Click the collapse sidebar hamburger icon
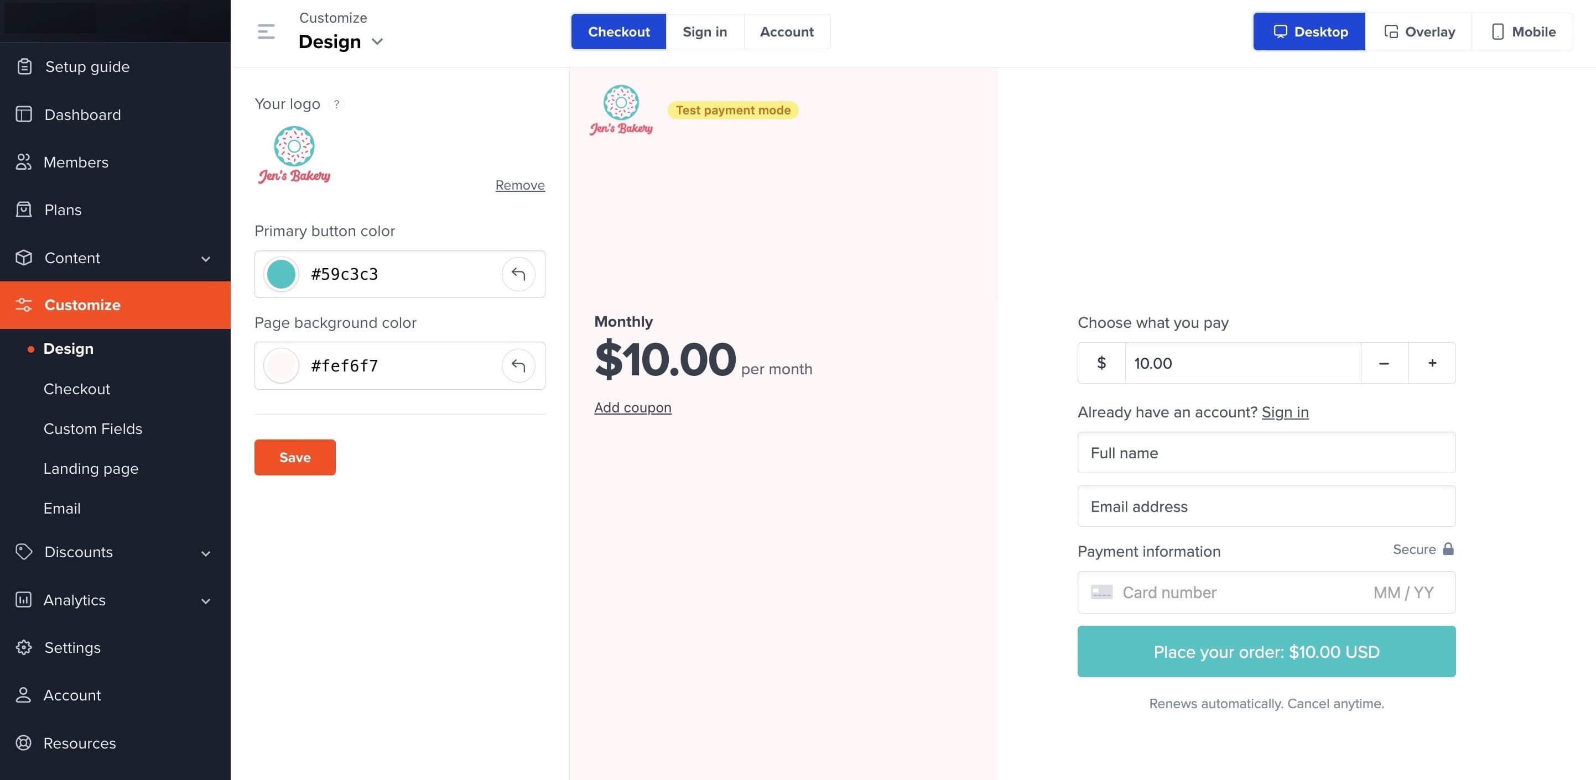This screenshot has width=1596, height=780. (x=266, y=32)
